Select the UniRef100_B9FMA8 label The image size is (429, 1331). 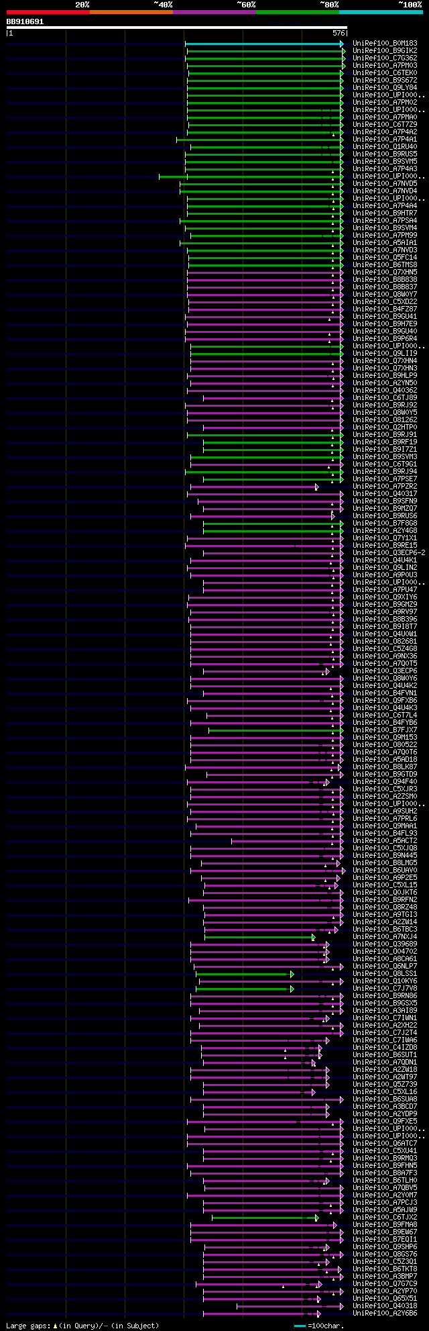(x=385, y=1225)
